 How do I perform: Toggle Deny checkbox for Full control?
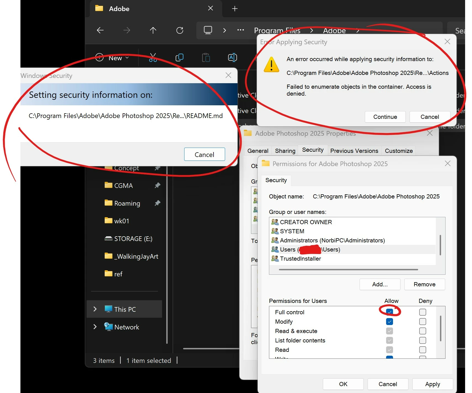click(x=423, y=312)
